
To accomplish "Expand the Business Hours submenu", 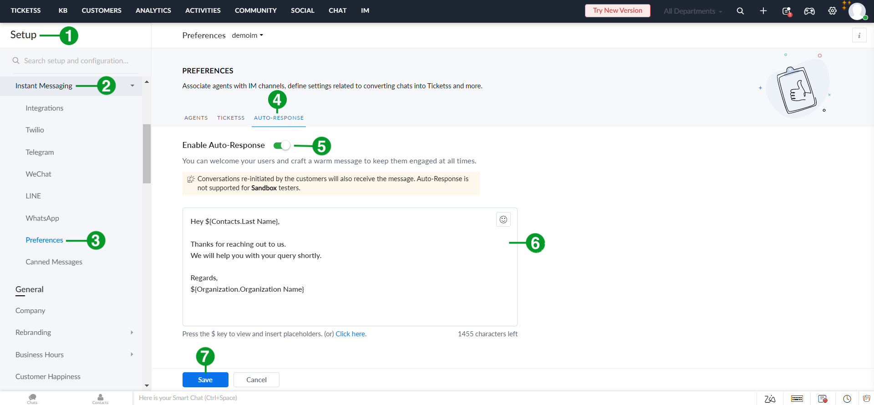I will (x=132, y=354).
